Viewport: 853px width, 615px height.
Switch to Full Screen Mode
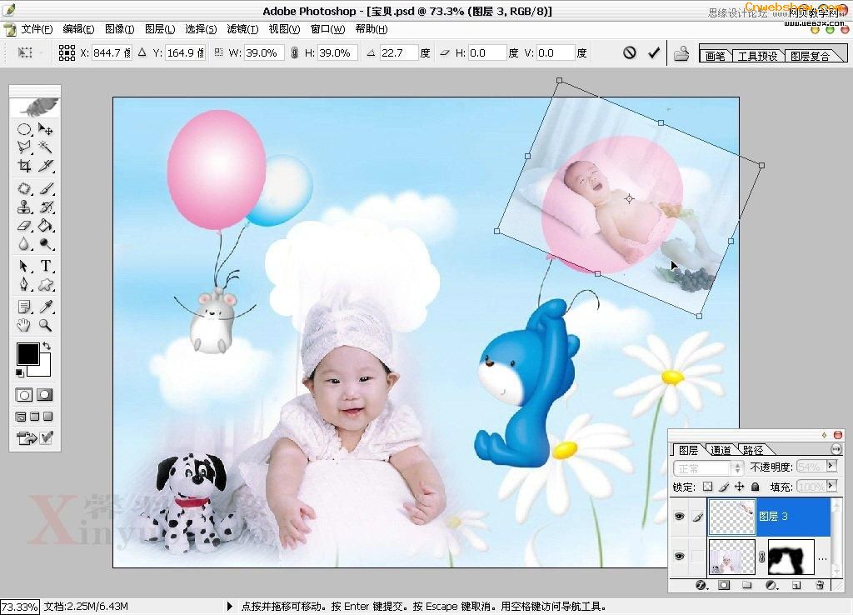[48, 417]
